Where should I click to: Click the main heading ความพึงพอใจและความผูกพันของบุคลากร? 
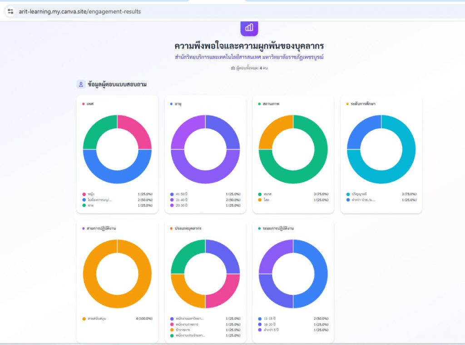click(249, 46)
